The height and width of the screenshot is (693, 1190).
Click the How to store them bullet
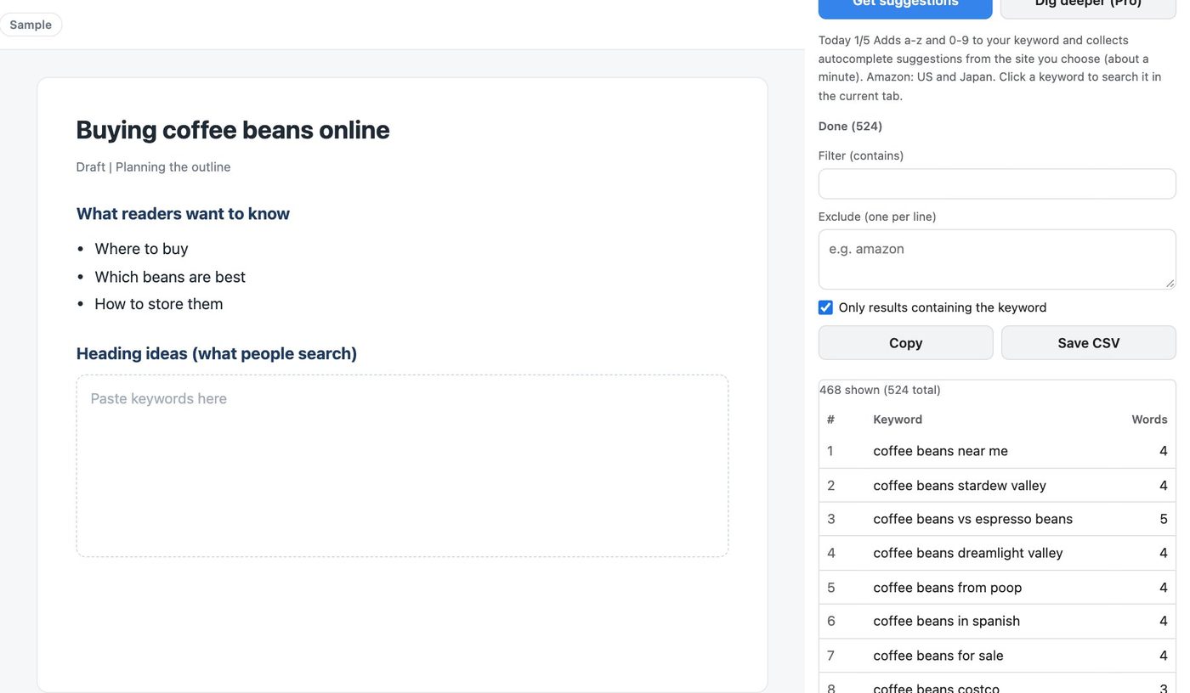(159, 304)
